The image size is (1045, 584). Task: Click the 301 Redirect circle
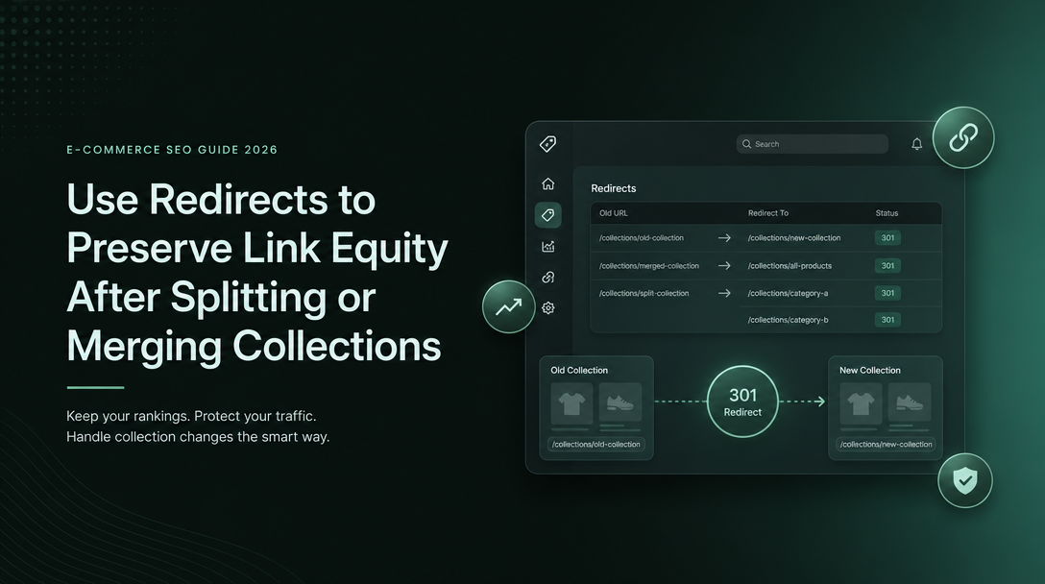pyautogui.click(x=742, y=401)
